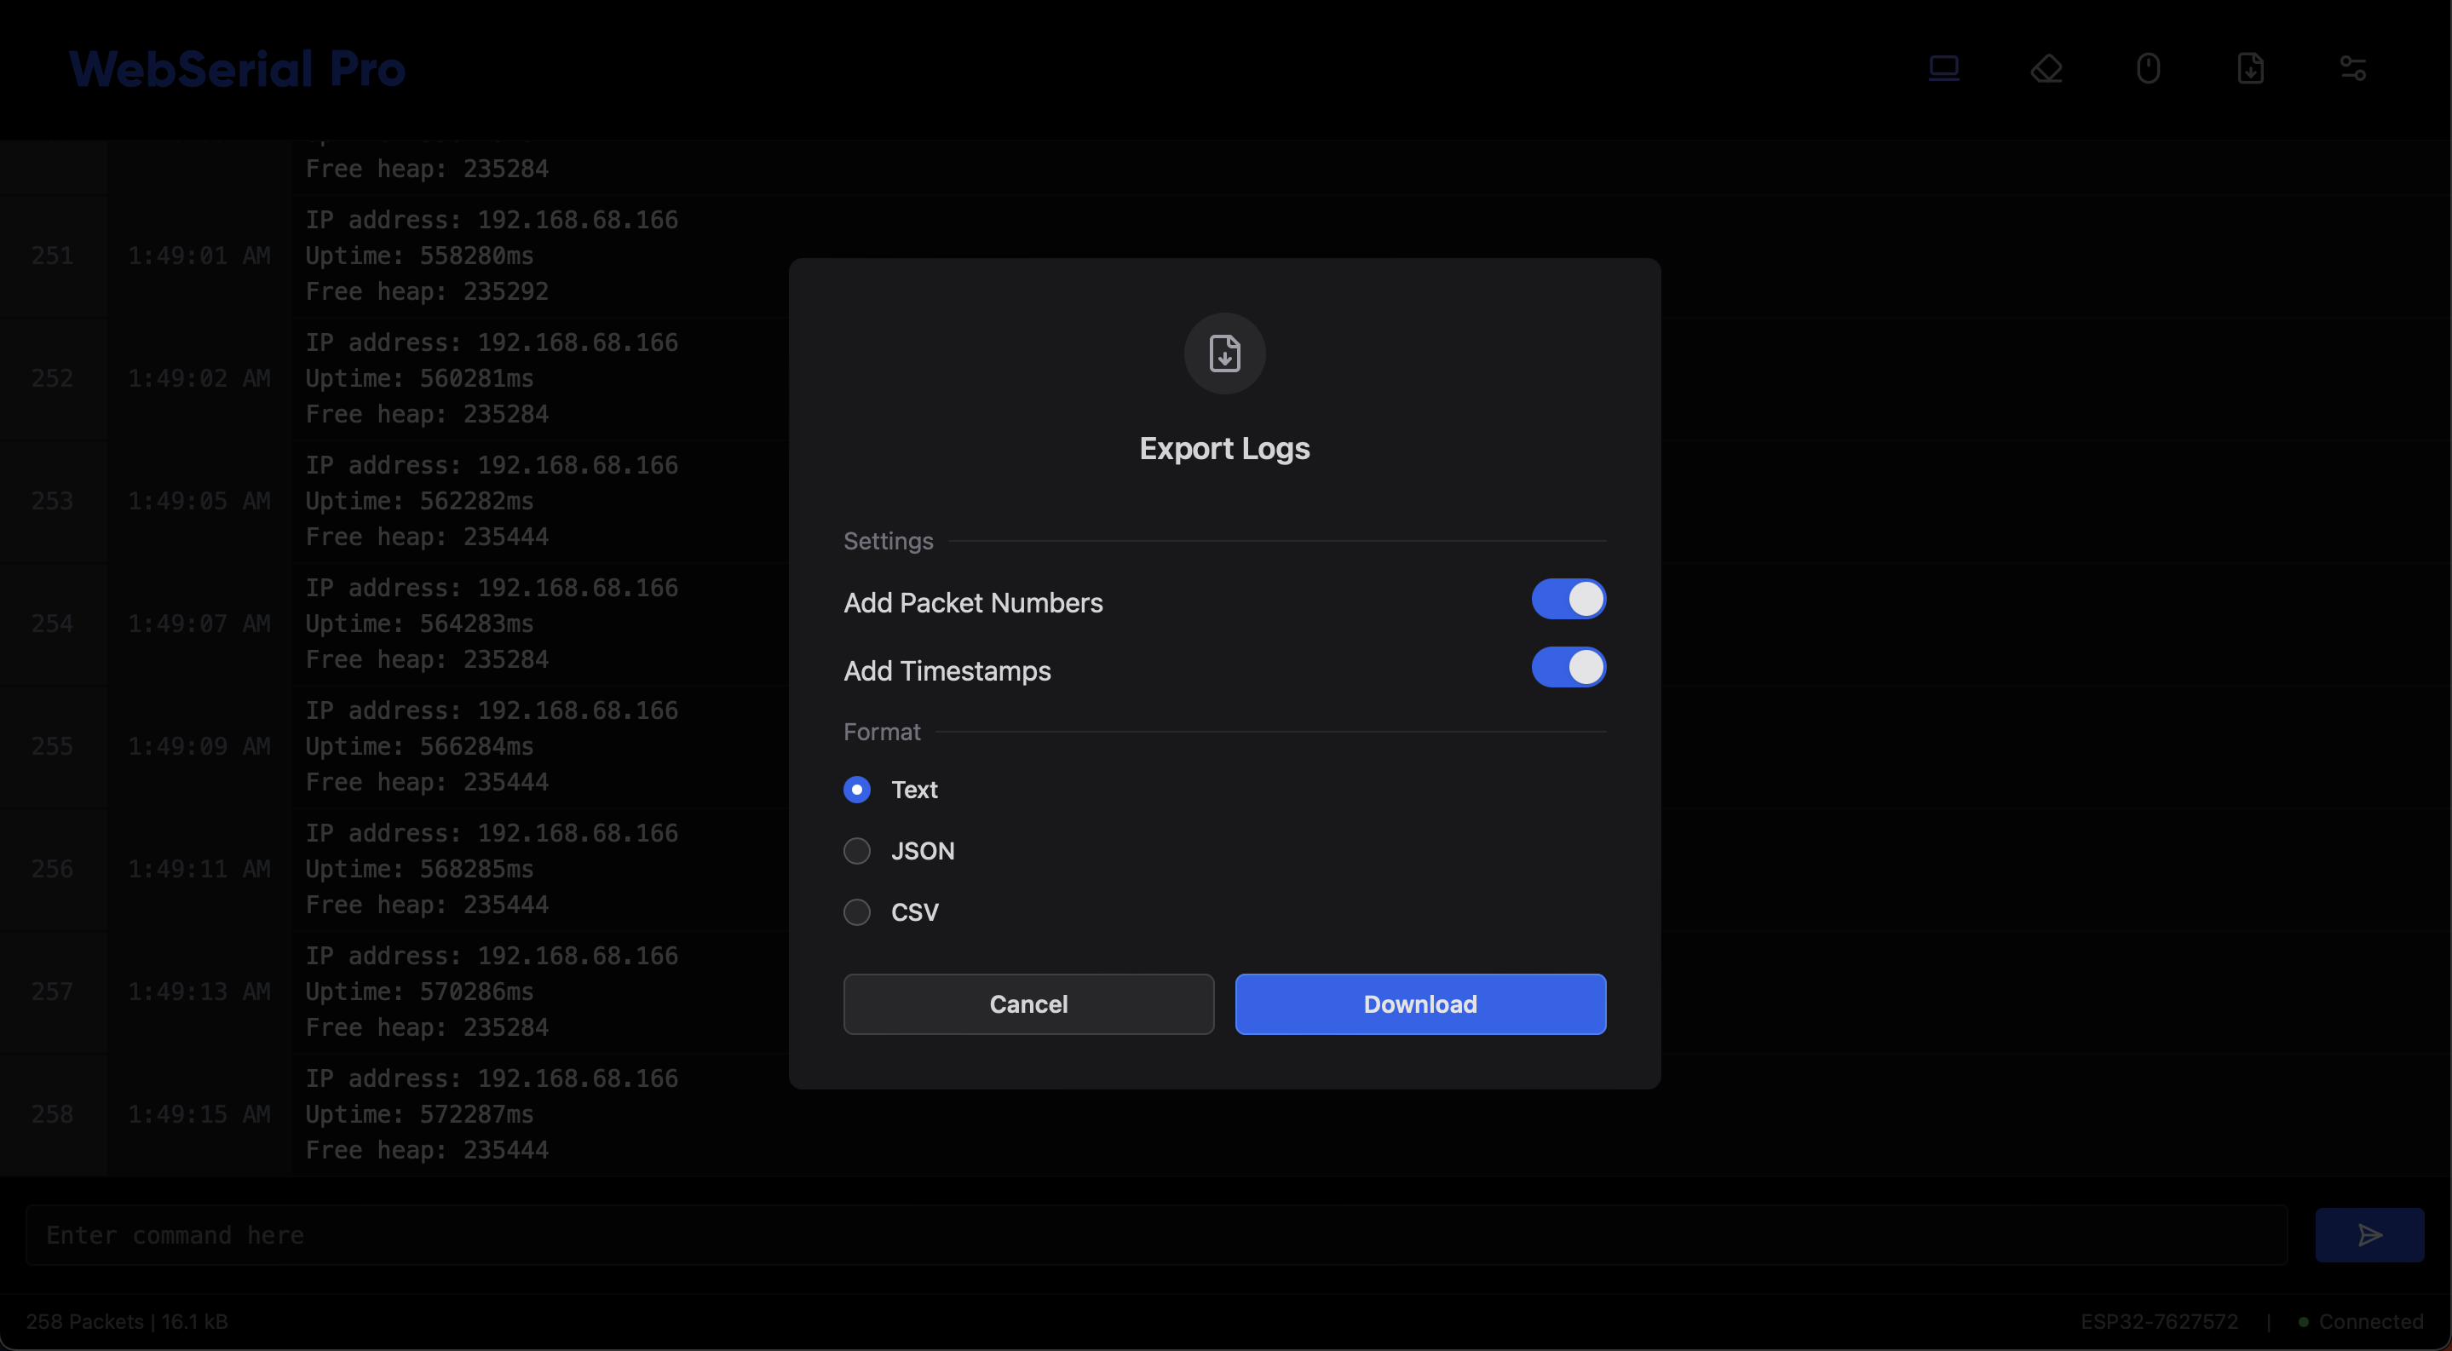The height and width of the screenshot is (1351, 2452).
Task: Click the green connection status dot
Action: coord(2303,1321)
